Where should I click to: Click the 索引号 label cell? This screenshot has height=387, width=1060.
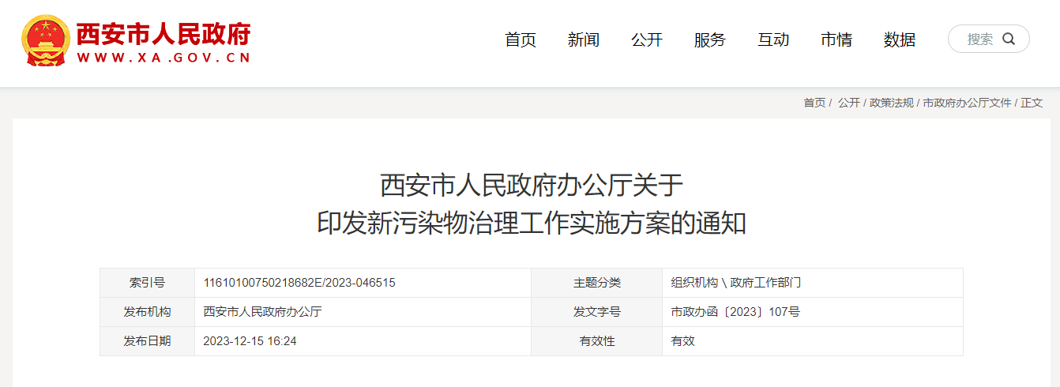(x=148, y=283)
